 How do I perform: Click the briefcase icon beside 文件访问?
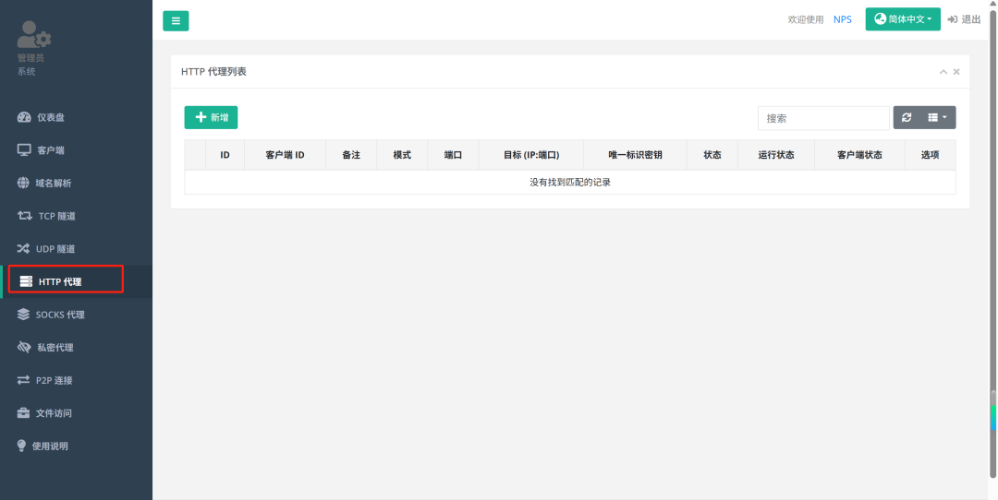click(x=23, y=413)
